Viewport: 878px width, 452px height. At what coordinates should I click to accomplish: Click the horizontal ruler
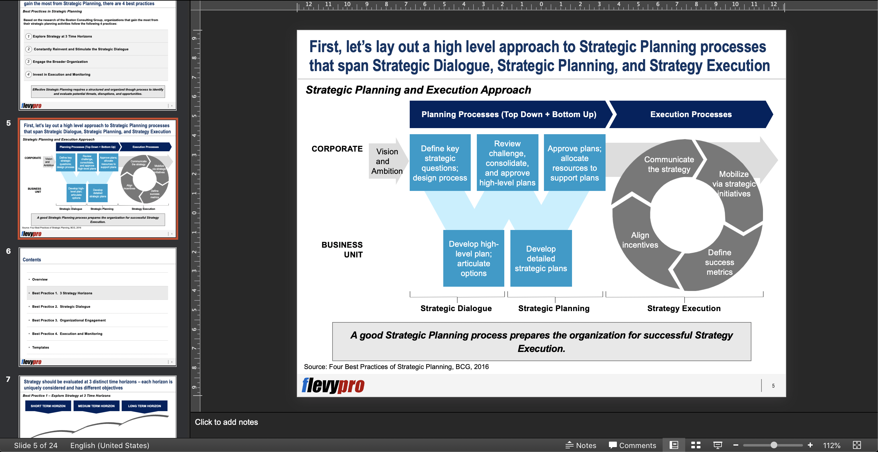click(x=541, y=5)
